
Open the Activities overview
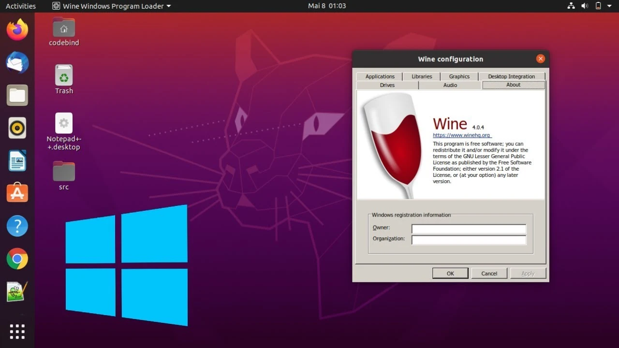click(20, 6)
